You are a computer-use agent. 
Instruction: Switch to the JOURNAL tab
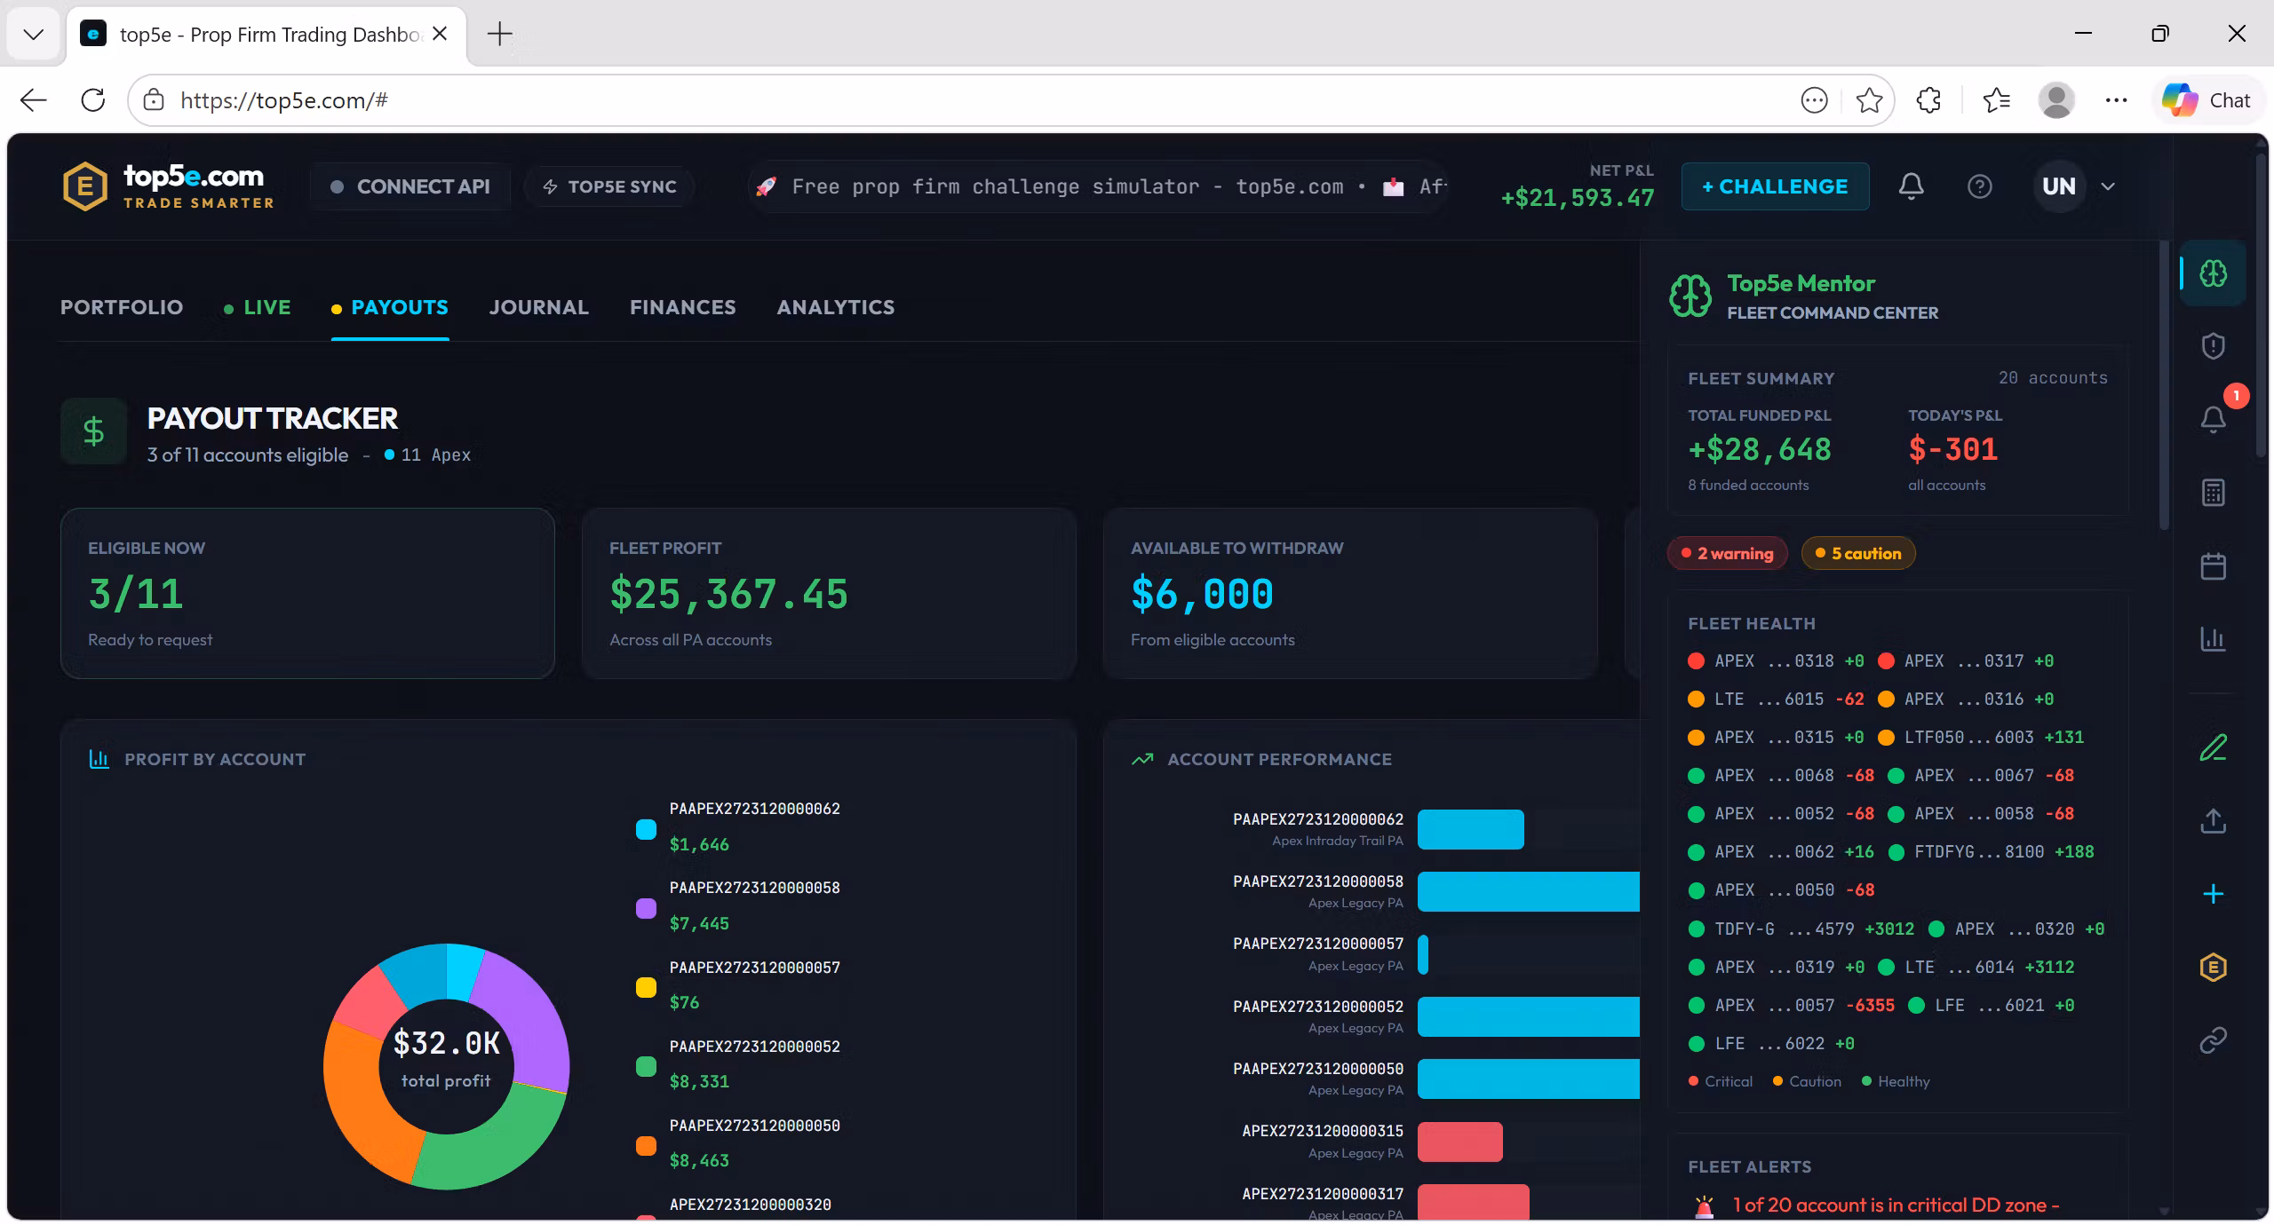[x=539, y=307]
